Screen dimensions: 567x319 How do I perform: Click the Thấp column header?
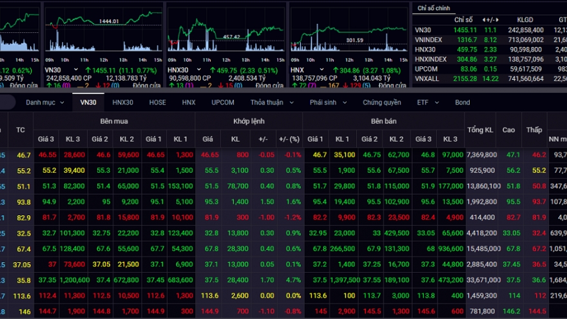pyautogui.click(x=534, y=130)
